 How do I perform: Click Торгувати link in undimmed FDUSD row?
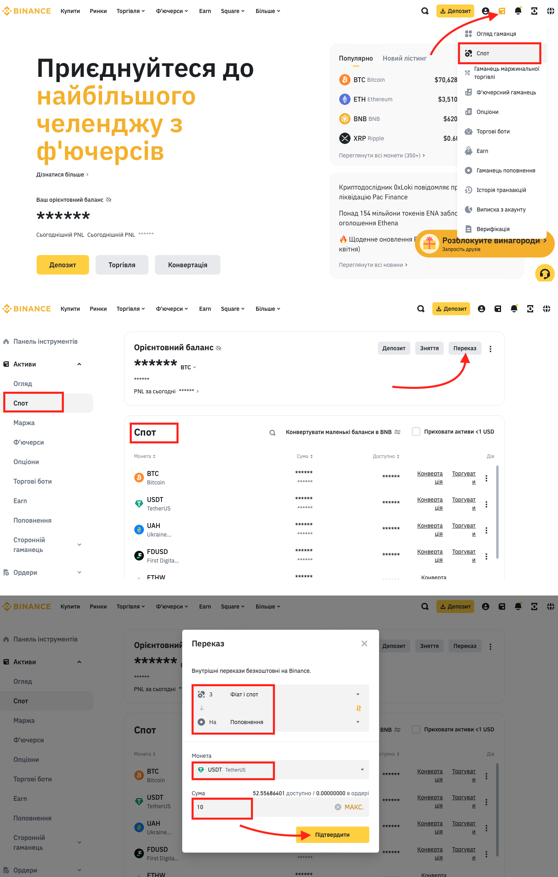(464, 556)
